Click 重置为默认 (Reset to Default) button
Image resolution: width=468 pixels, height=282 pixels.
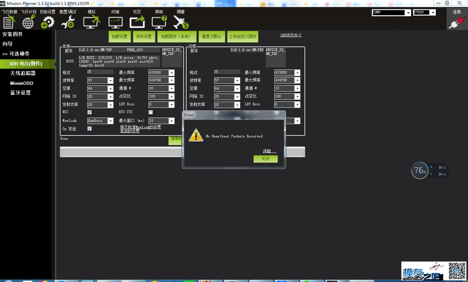coord(212,37)
